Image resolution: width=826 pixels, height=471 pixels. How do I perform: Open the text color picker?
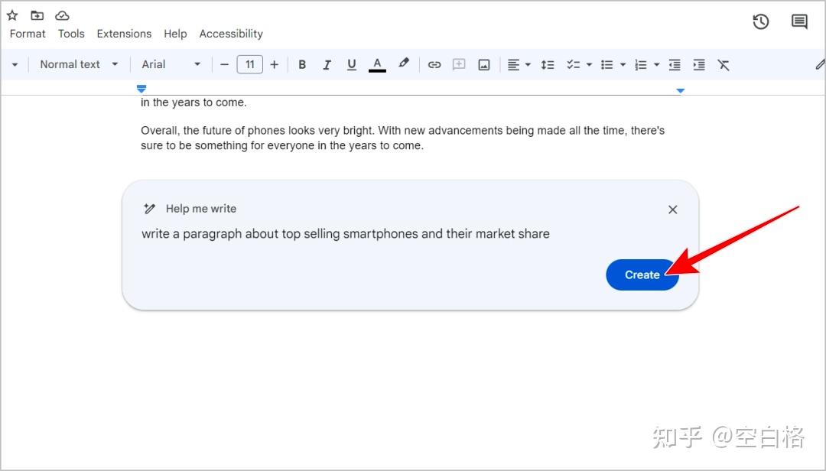click(377, 65)
